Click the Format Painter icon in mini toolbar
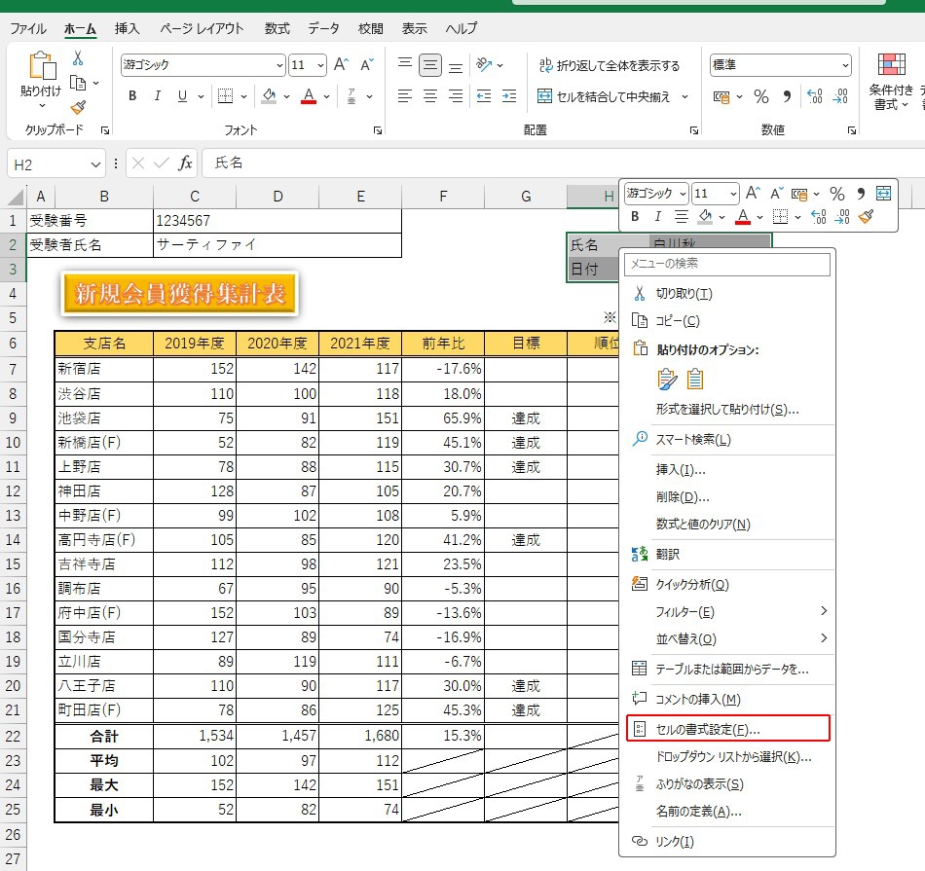The image size is (925, 871). [x=866, y=216]
